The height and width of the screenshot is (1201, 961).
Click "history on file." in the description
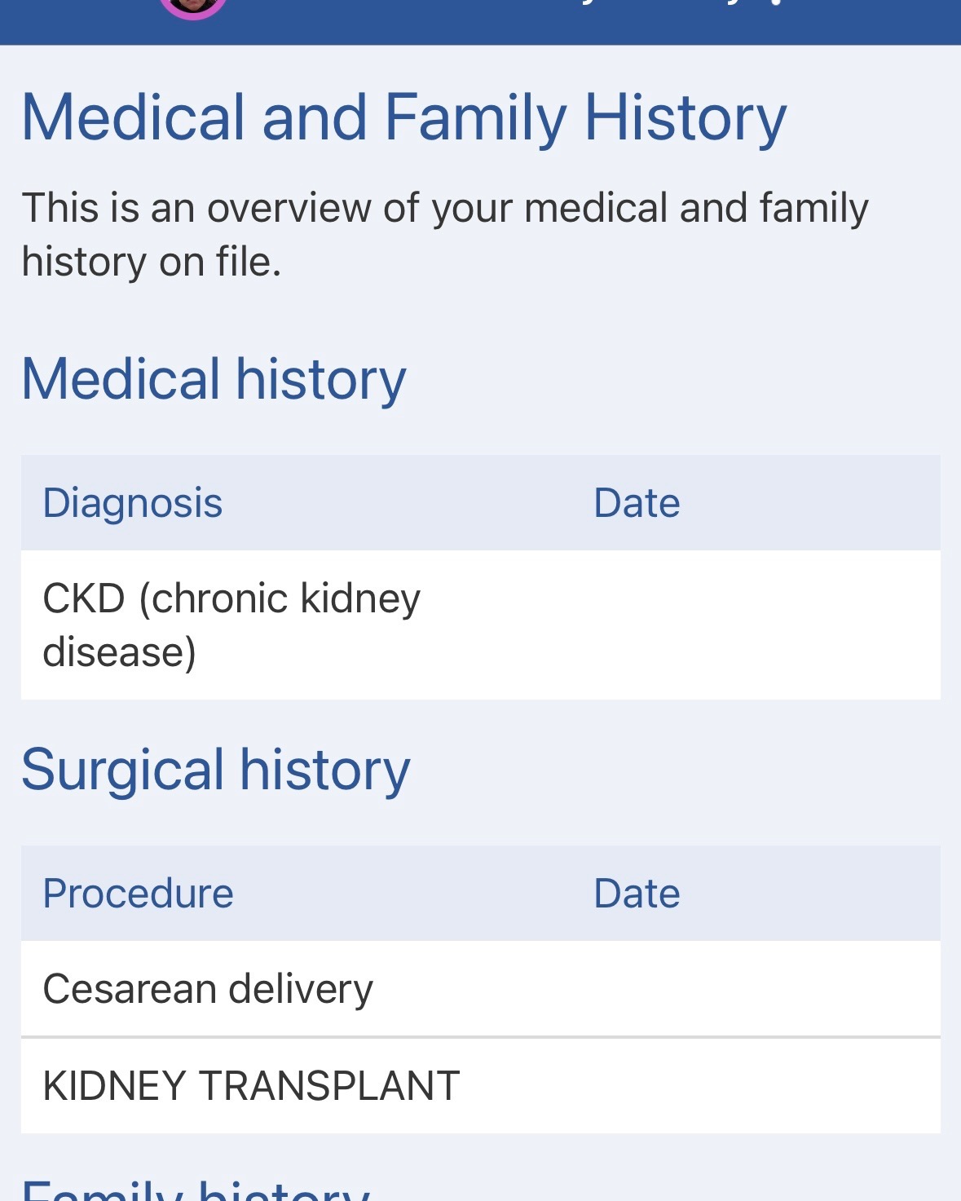click(152, 263)
